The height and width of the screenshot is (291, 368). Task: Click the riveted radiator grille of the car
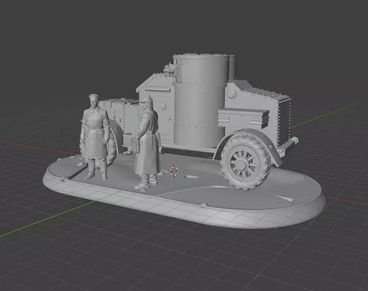click(285, 122)
